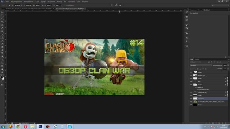Select the Zoom tool
The height and width of the screenshot is (129, 230).
(2, 72)
